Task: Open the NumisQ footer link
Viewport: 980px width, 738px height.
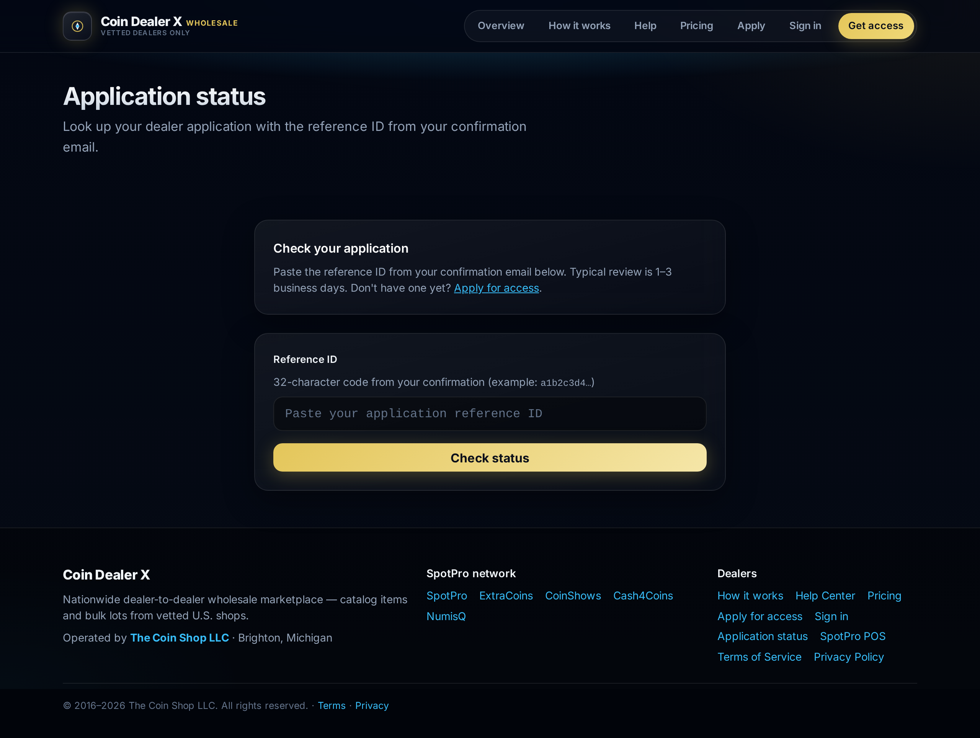Action: pyautogui.click(x=446, y=616)
